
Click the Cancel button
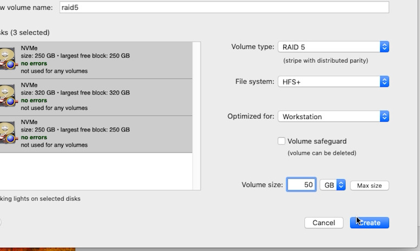(324, 223)
